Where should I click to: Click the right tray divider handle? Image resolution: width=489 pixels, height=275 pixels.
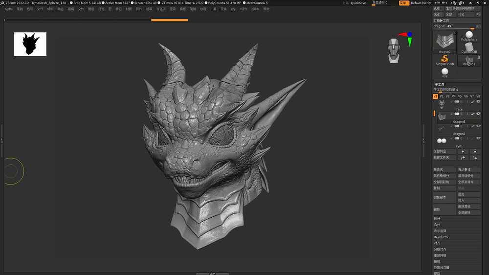point(423,141)
